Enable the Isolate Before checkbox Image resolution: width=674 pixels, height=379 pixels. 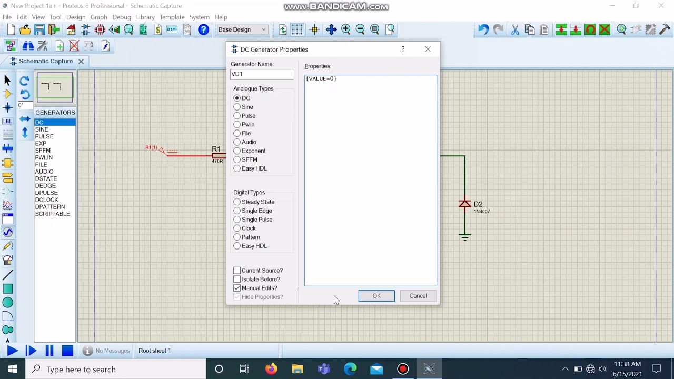237,280
